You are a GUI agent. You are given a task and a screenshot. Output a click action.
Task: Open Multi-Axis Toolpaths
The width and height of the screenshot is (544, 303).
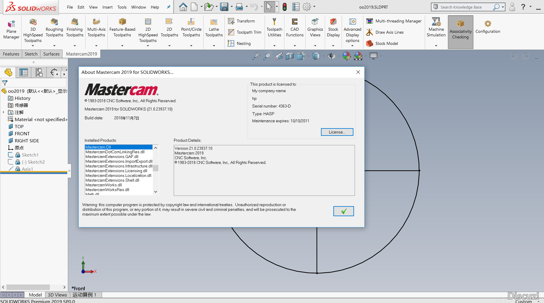(96, 28)
